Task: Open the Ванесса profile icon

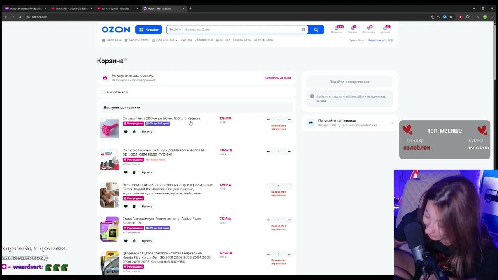Action: 337,29
